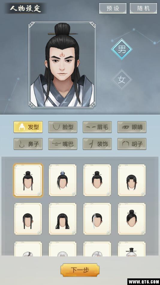Select the 发型 hairstyle category tab
The height and width of the screenshot is (285, 160).
[28, 127]
